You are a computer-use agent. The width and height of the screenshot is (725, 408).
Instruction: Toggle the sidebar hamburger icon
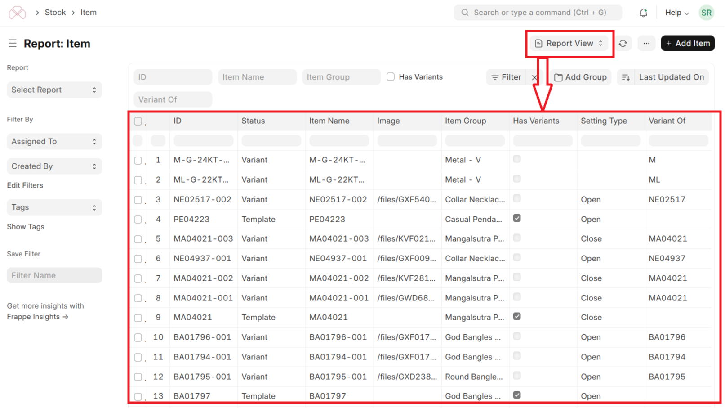[12, 43]
